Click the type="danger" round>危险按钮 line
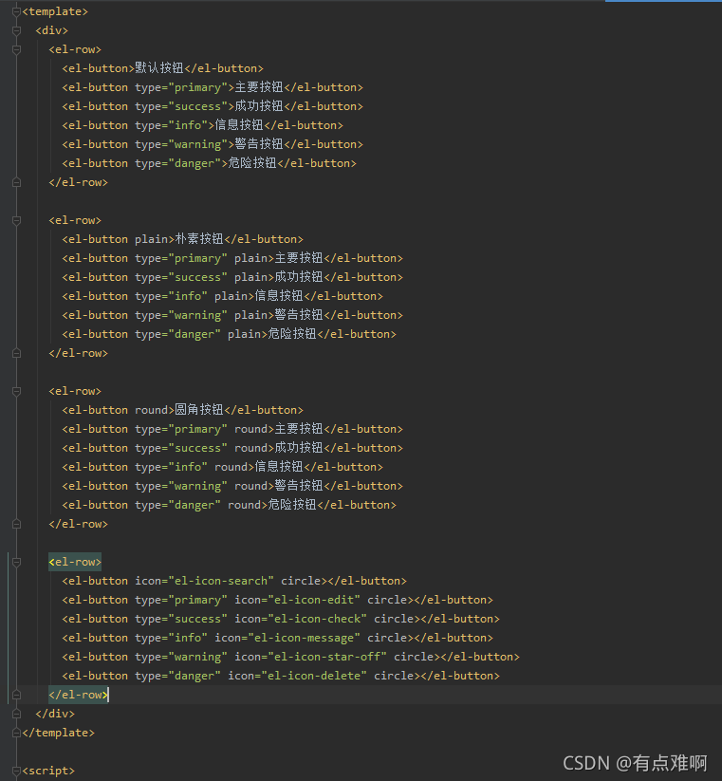The height and width of the screenshot is (781, 722). pos(229,505)
